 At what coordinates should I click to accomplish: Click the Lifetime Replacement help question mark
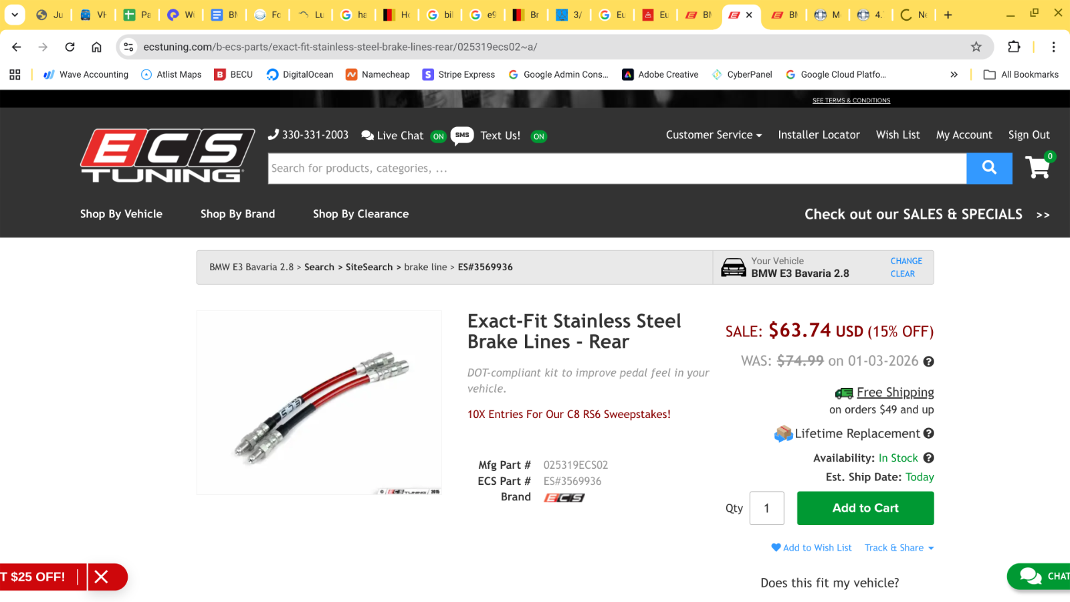(x=929, y=433)
